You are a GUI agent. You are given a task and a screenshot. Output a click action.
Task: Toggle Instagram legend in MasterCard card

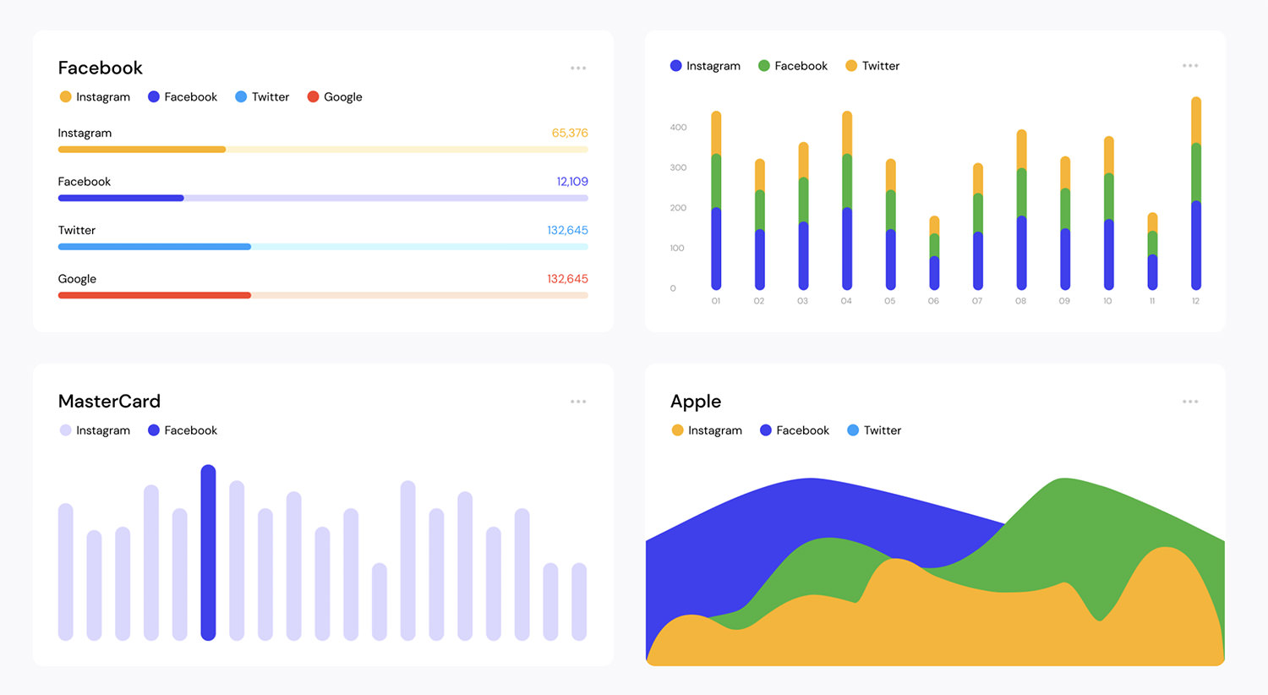95,430
